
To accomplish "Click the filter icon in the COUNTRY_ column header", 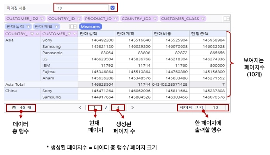I will click(x=32, y=34).
